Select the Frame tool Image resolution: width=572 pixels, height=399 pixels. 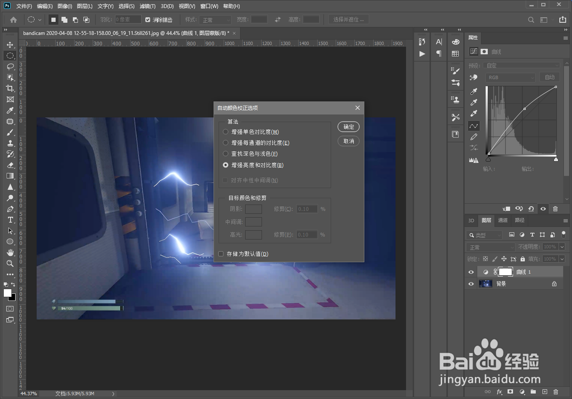(10, 99)
